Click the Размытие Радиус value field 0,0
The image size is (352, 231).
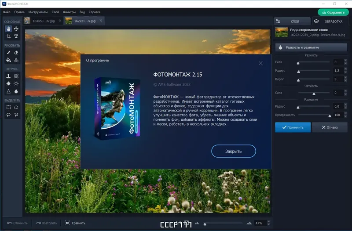tap(338, 106)
